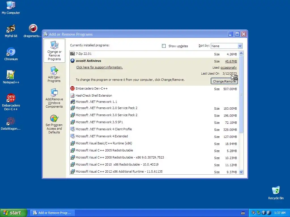Click the 507.00MB size value
The width and height of the screenshot is (290, 217).
click(230, 89)
